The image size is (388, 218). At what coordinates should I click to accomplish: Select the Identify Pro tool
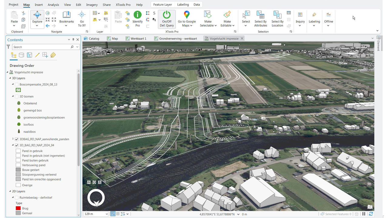137,18
